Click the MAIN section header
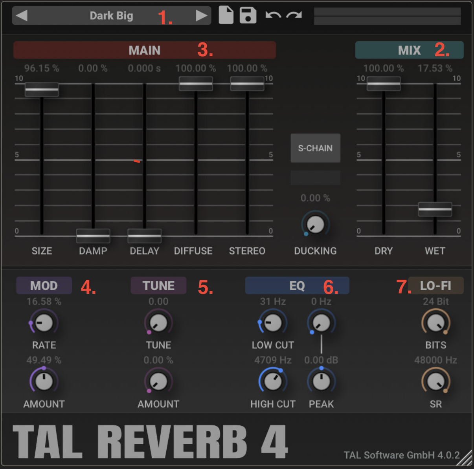This screenshot has width=474, height=469. click(x=145, y=50)
